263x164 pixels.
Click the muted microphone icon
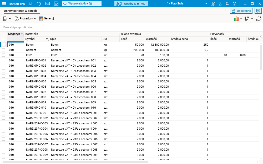click(213, 4)
